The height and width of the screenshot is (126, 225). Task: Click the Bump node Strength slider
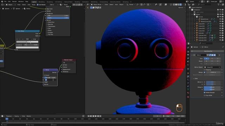[50, 78]
